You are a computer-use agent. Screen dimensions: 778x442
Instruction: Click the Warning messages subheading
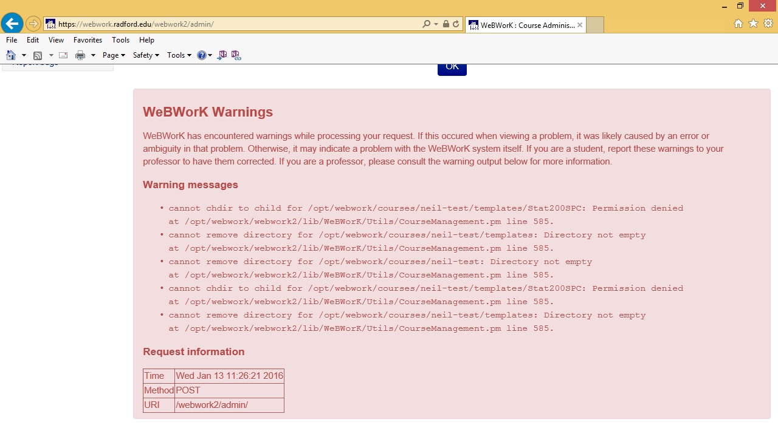[190, 185]
